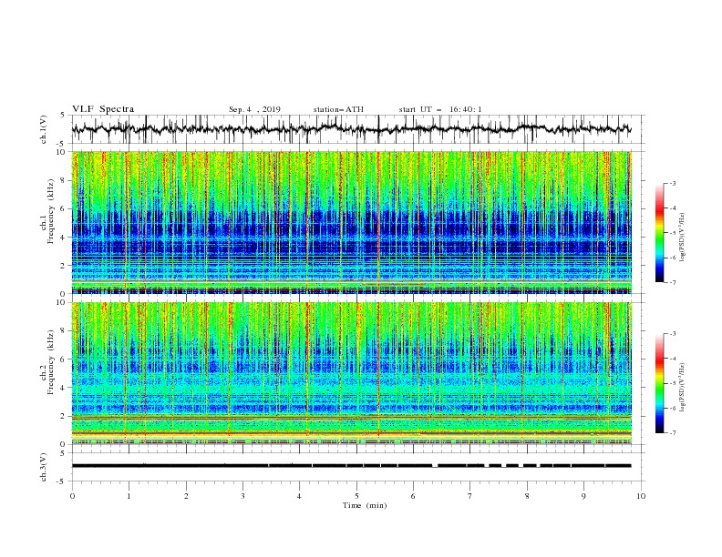Click time axis tick label "9"
The height and width of the screenshot is (557, 722).
coord(583,496)
